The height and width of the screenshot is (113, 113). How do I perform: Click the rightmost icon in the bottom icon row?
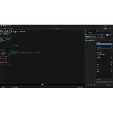[111, 85]
